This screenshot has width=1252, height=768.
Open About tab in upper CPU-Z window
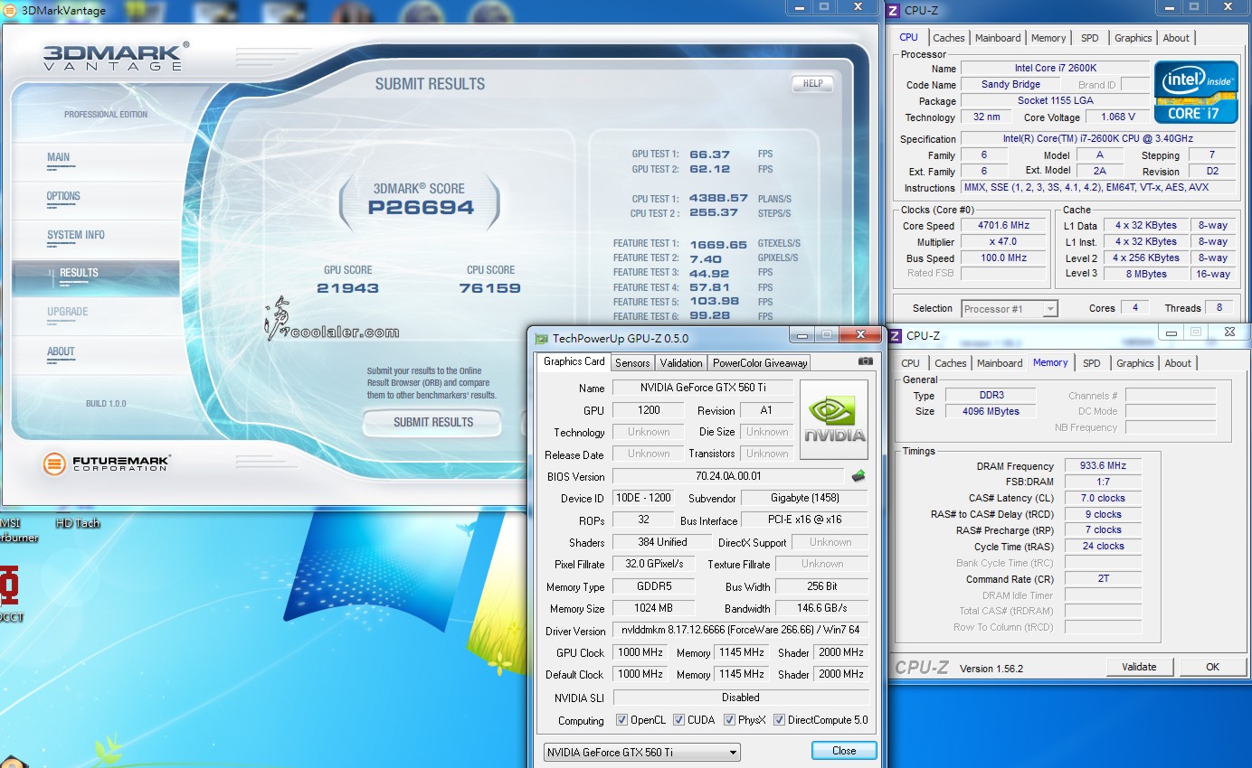point(1176,38)
